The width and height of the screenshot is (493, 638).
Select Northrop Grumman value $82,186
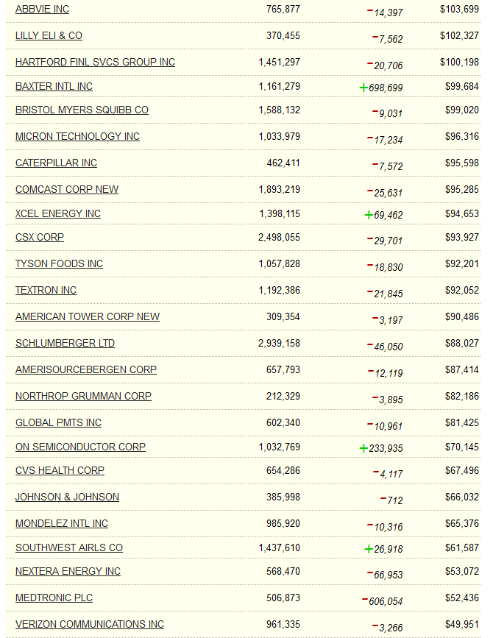(x=461, y=396)
